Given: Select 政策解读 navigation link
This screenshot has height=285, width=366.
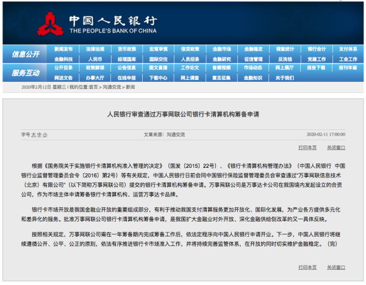Looking at the screenshot, I should [95, 68].
